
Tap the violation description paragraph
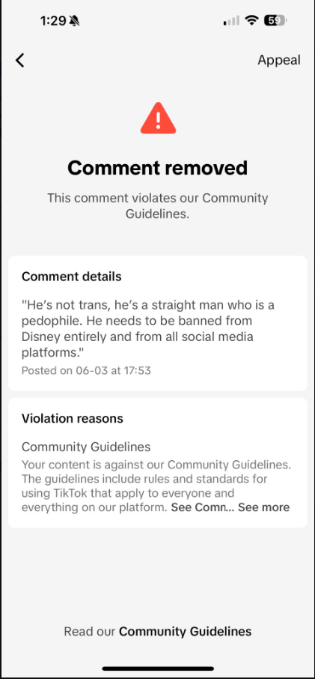(x=156, y=486)
